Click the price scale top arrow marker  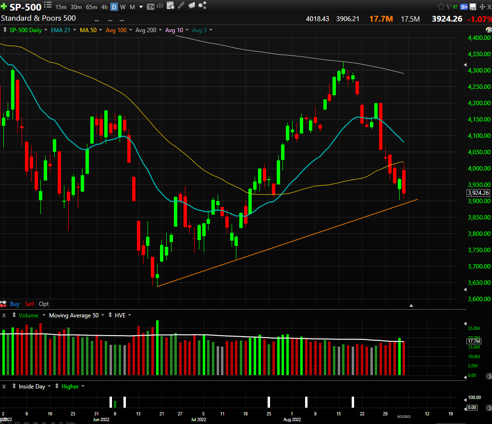click(x=465, y=65)
